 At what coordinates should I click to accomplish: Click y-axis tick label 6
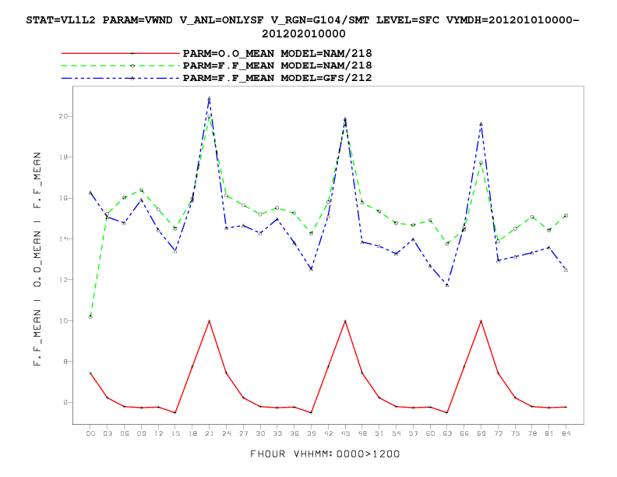(65, 402)
